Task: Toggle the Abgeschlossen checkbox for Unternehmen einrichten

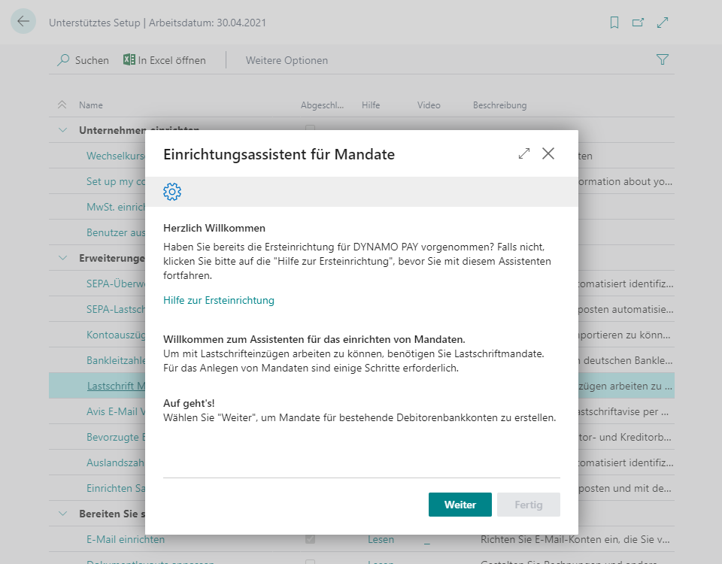Action: coord(310,129)
